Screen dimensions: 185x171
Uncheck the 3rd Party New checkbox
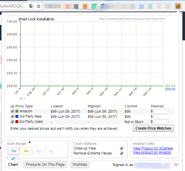[12, 116]
